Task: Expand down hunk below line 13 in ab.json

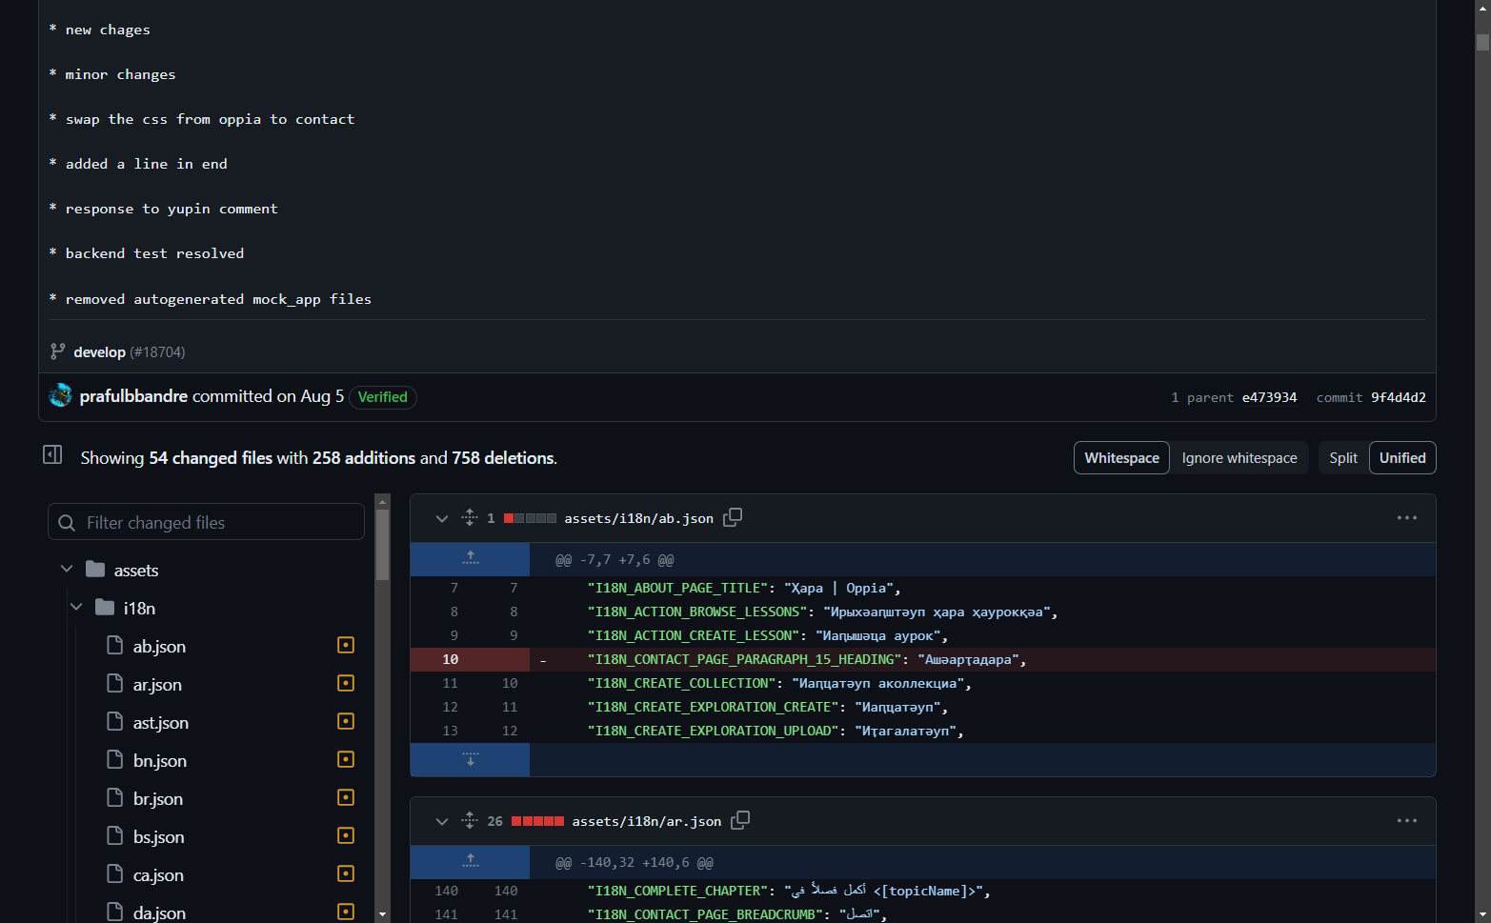Action: coord(470,759)
